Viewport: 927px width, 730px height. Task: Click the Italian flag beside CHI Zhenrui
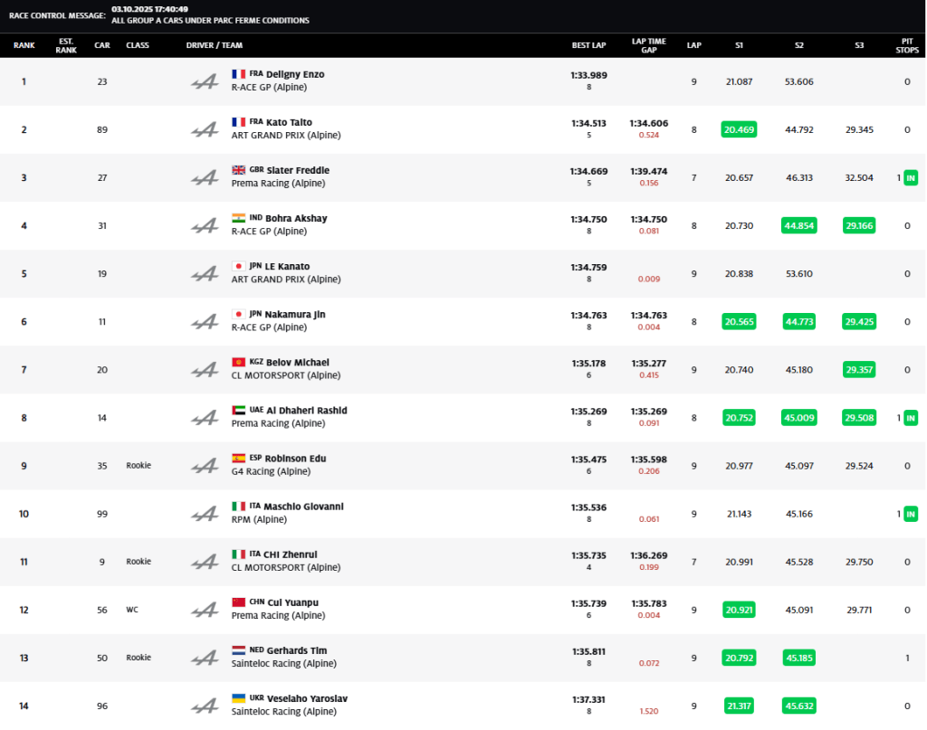[x=238, y=554]
